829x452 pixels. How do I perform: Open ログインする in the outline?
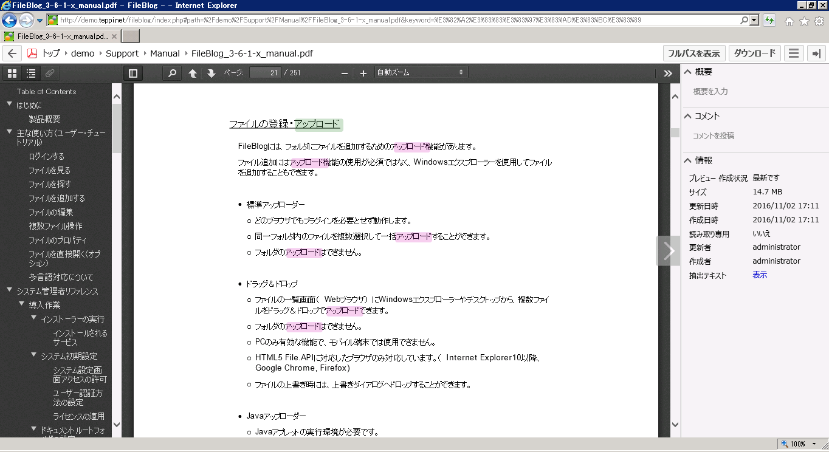coord(46,156)
